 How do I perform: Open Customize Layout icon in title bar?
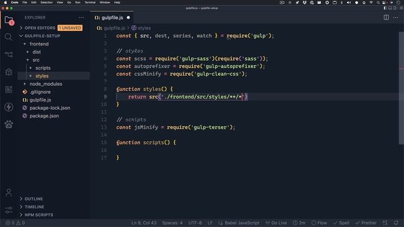(x=401, y=8)
